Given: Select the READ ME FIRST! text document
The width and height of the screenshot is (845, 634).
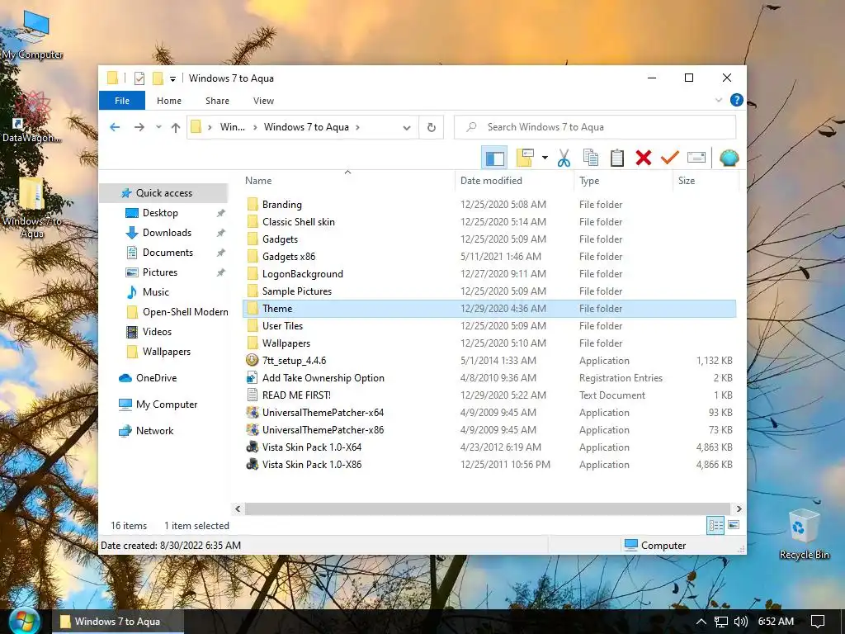Looking at the screenshot, I should coord(296,395).
